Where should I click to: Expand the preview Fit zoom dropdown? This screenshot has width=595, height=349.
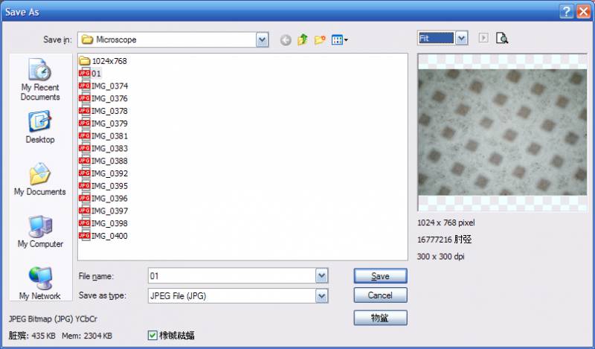point(461,37)
